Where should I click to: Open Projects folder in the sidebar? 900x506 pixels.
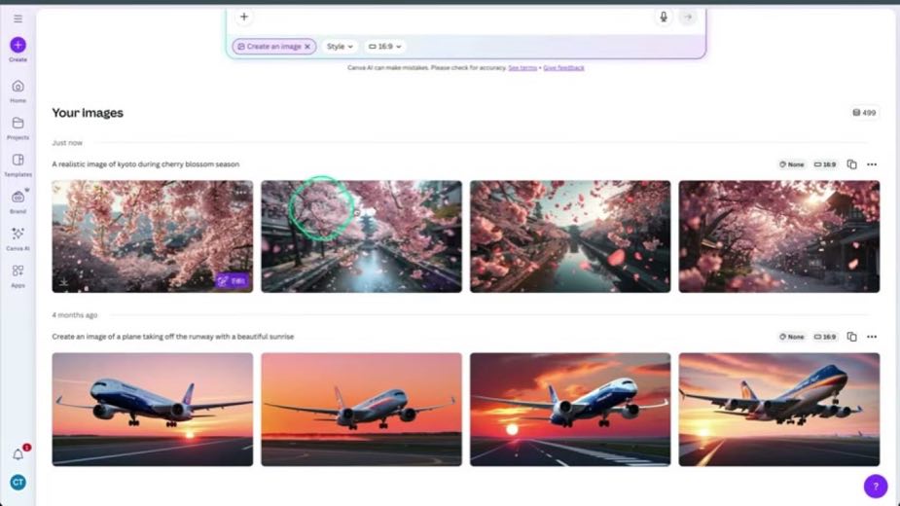click(18, 128)
